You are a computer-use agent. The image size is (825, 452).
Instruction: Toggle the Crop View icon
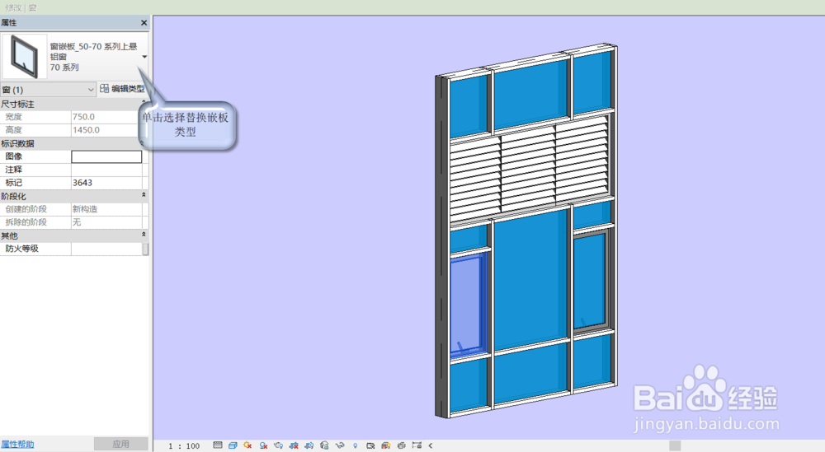294,445
